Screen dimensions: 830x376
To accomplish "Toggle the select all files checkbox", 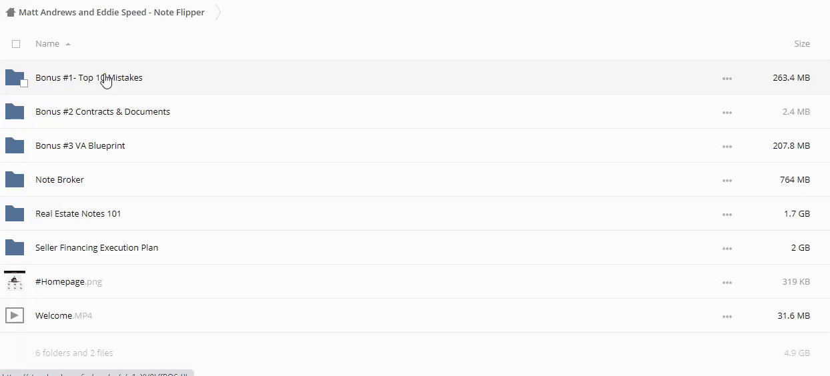I will click(16, 44).
